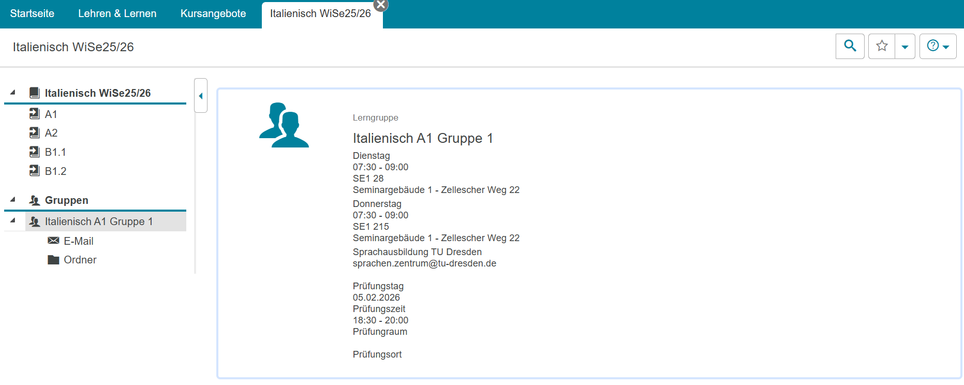The width and height of the screenshot is (964, 385).
Task: Click the E-Mail envelope icon
Action: 53,241
